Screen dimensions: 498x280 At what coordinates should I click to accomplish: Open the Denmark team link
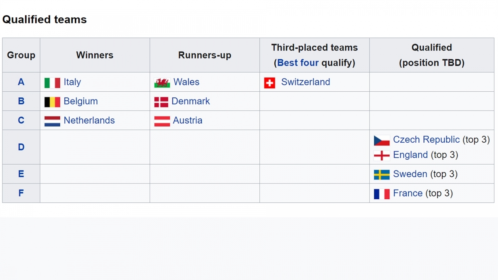tap(191, 101)
